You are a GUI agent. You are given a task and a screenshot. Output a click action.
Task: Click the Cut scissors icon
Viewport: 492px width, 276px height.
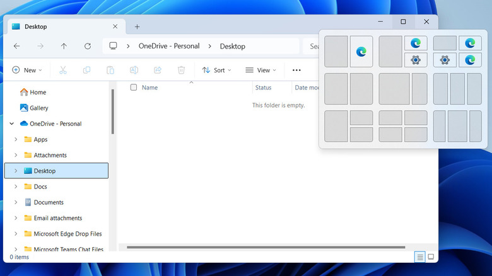pyautogui.click(x=63, y=70)
